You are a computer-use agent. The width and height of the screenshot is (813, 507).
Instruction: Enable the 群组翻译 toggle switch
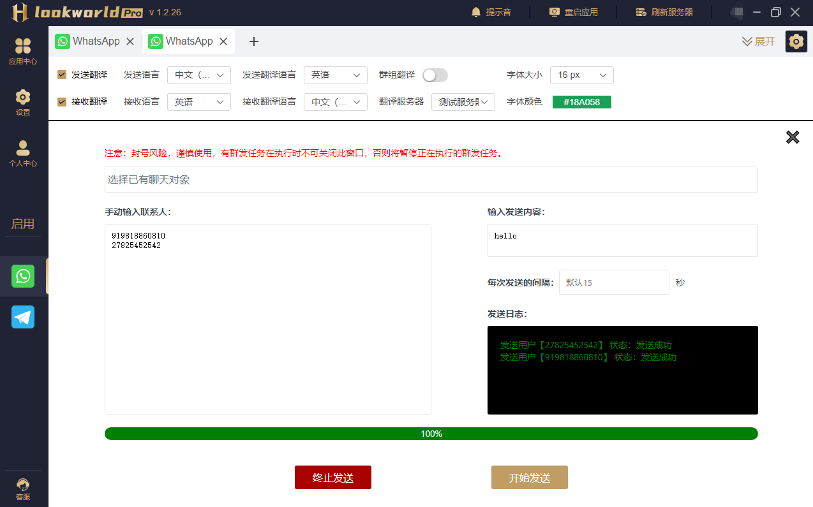435,75
